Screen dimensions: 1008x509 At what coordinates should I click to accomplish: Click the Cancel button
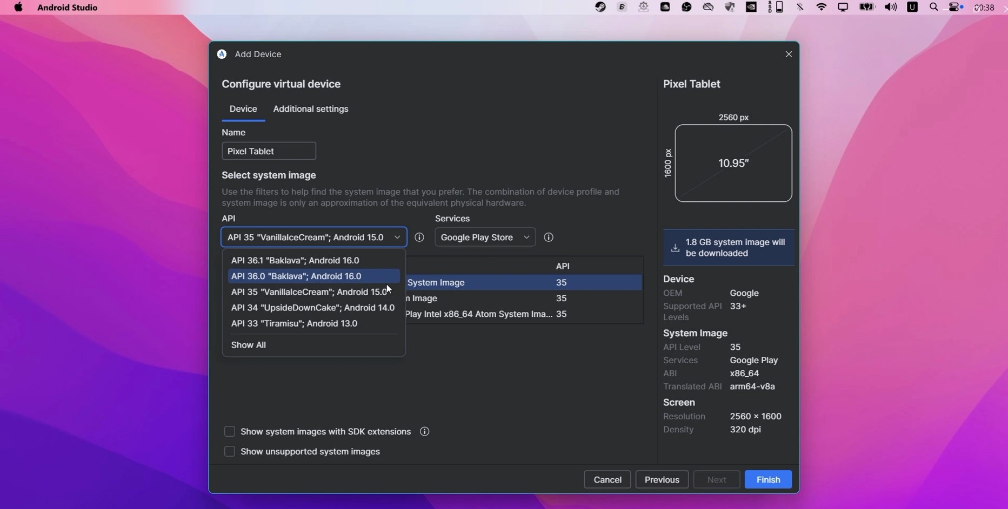(x=608, y=480)
